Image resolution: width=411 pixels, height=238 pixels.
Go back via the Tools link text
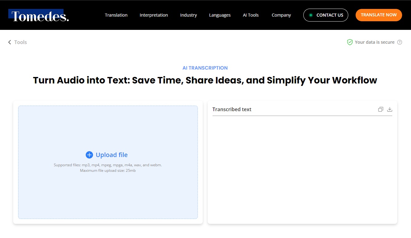coord(21,42)
